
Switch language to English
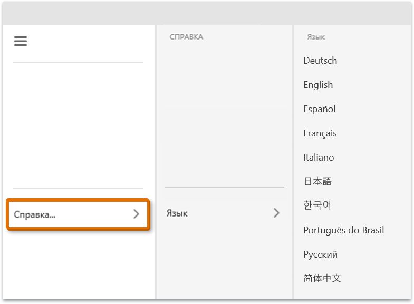(x=318, y=85)
